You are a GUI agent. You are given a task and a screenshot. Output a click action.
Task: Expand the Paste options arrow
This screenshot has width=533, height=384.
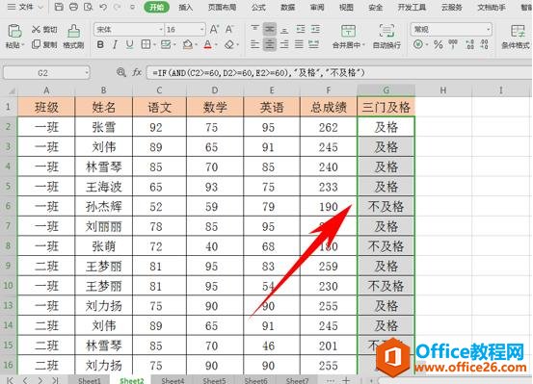click(x=23, y=45)
